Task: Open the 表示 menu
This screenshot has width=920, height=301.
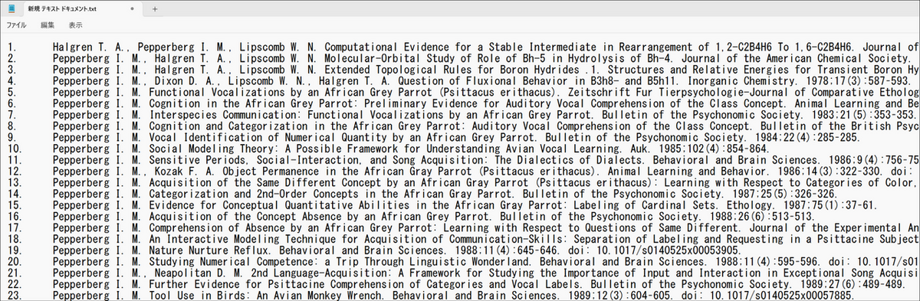Action: (x=75, y=25)
